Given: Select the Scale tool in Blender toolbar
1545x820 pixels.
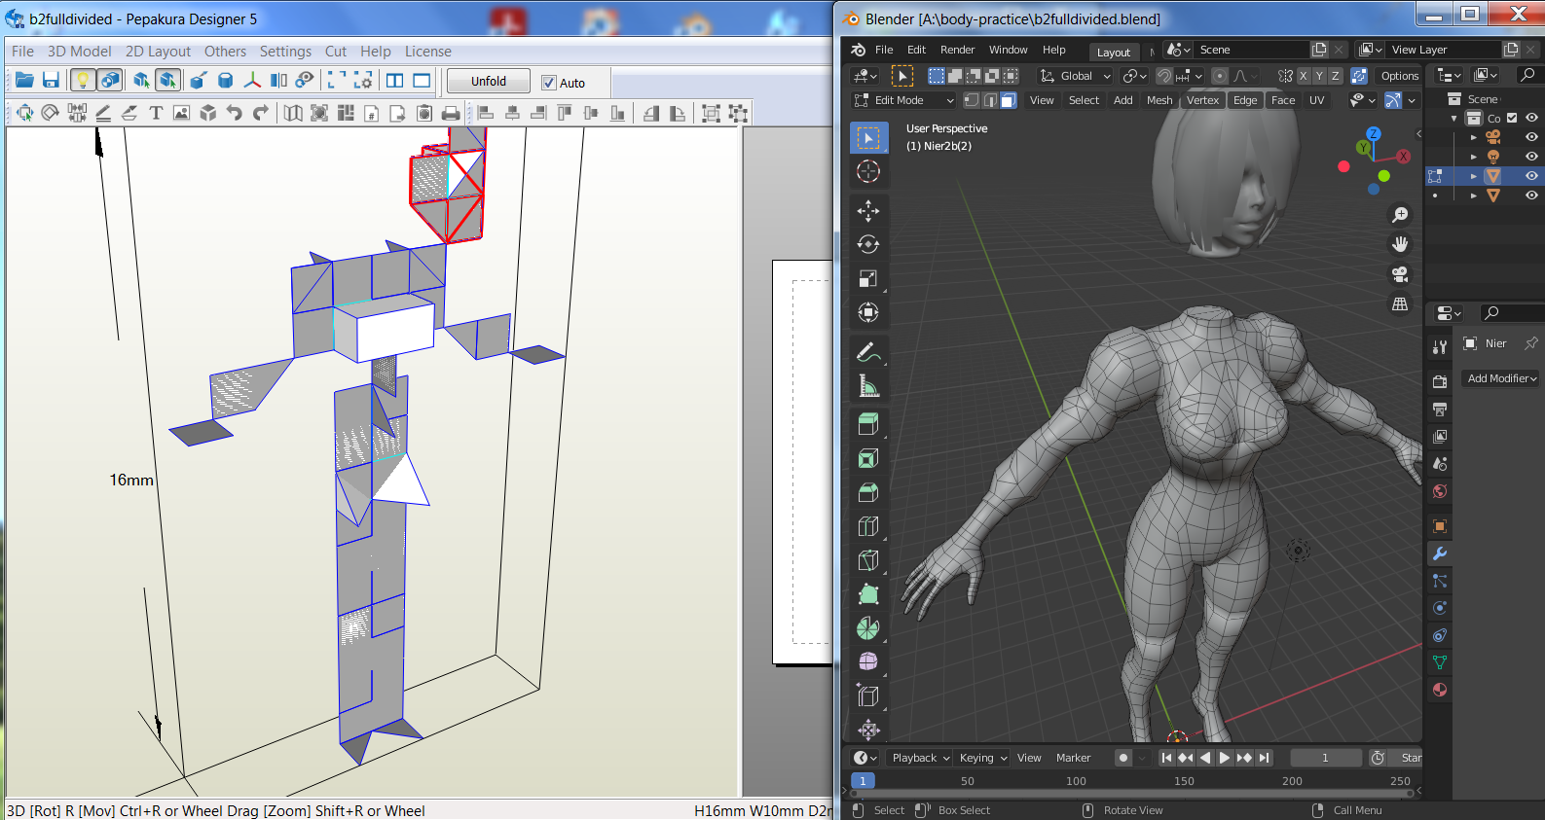Looking at the screenshot, I should tap(868, 278).
